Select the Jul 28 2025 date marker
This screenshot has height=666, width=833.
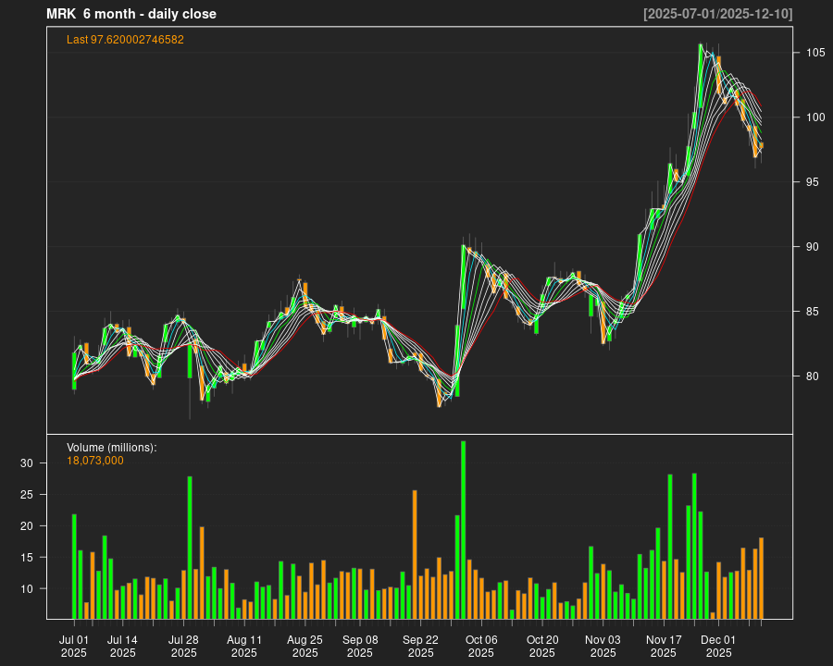tap(183, 646)
